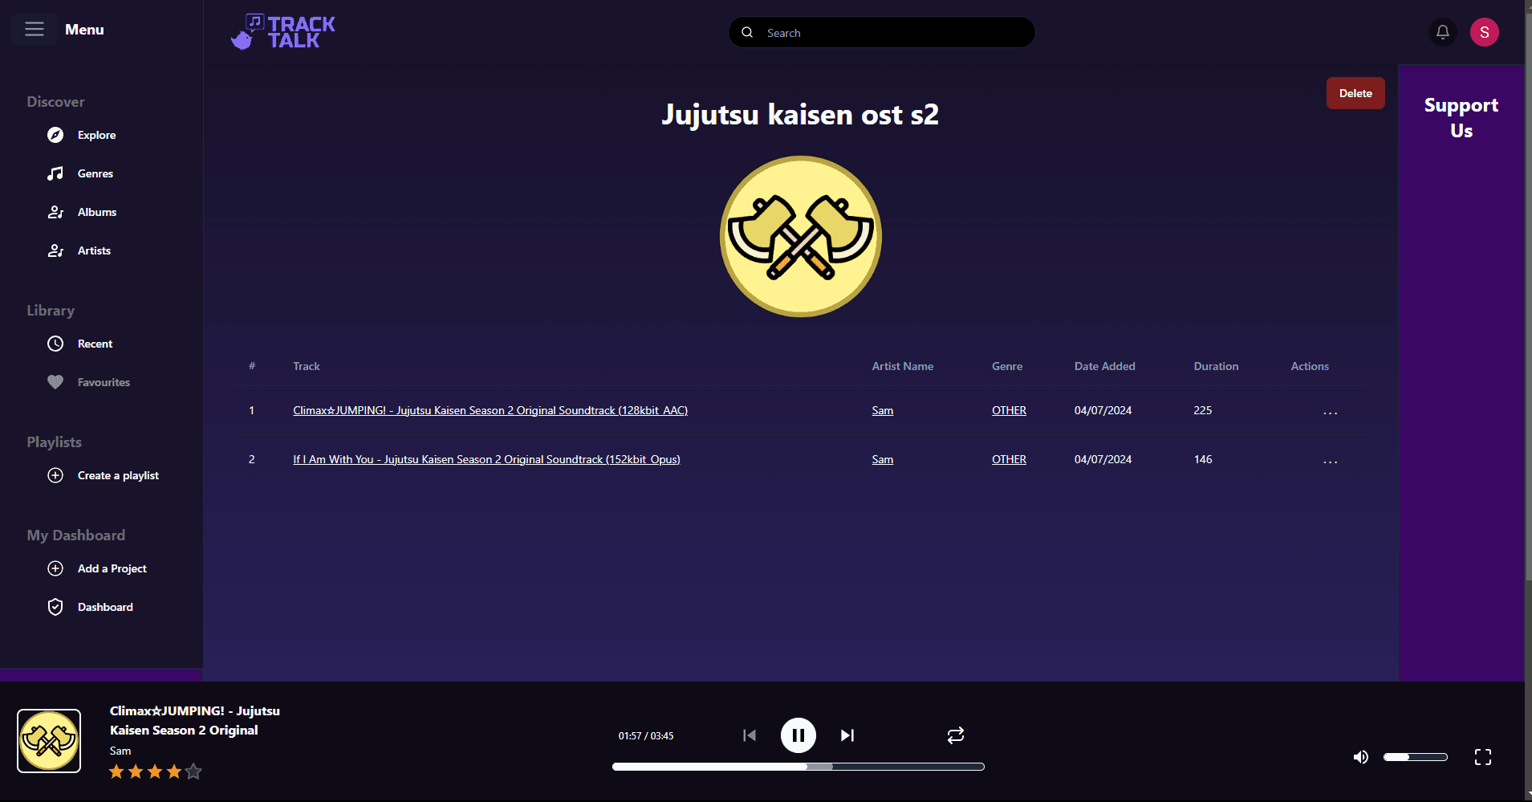Open the hamburger Menu
Image resolution: width=1532 pixels, height=802 pixels.
point(34,29)
